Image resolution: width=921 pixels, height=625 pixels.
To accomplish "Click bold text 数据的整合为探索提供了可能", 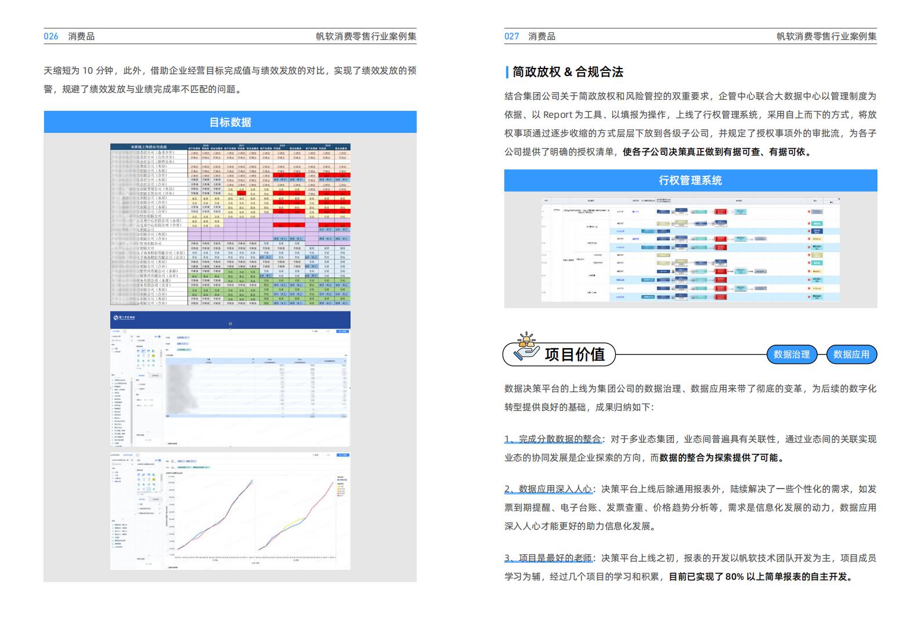I will tap(722, 457).
